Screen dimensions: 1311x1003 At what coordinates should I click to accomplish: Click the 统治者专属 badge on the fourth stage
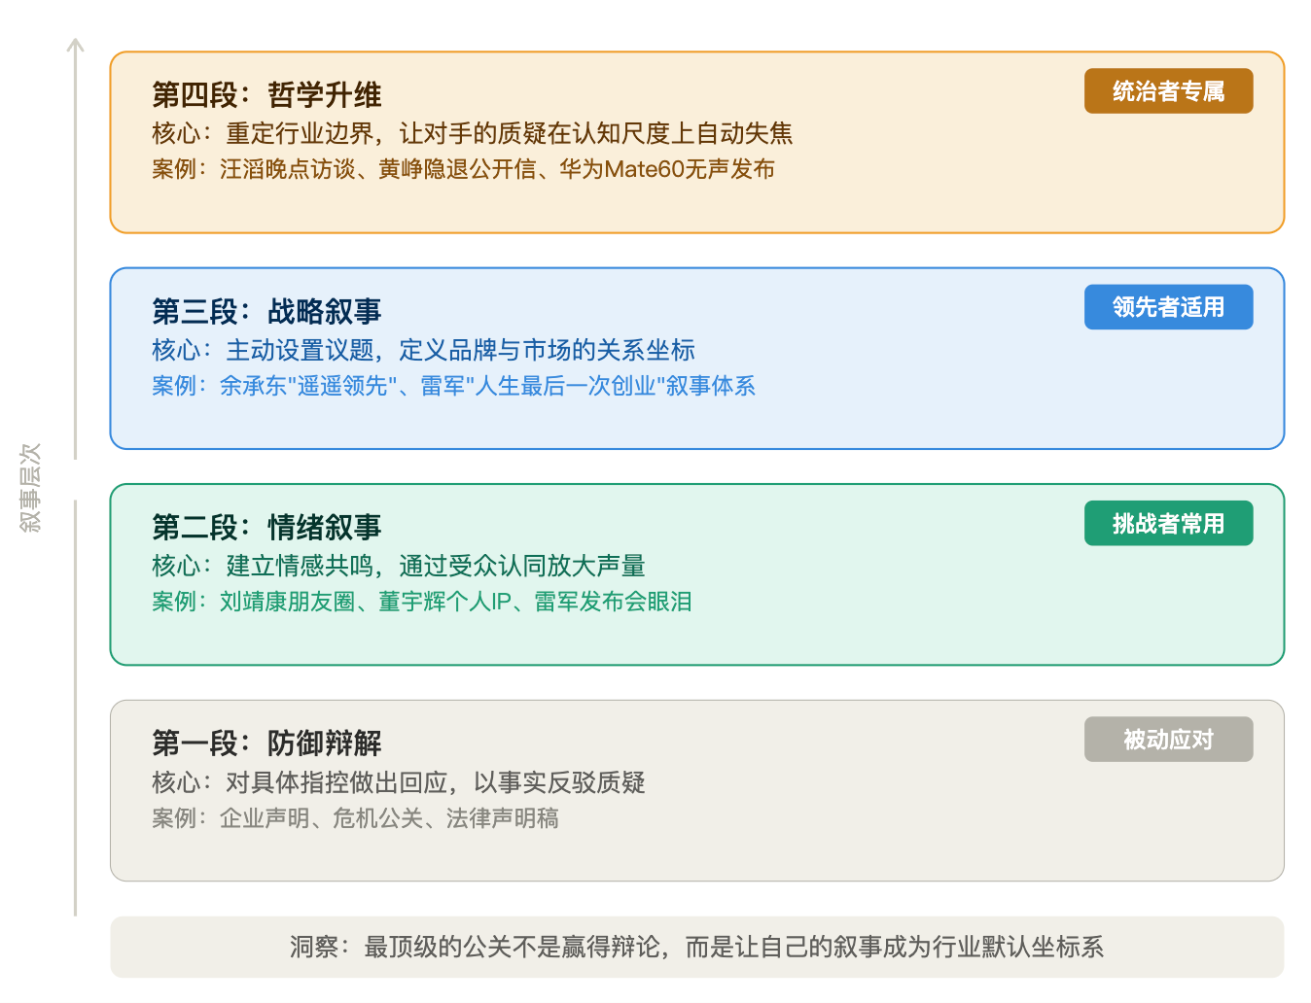coord(1168,90)
